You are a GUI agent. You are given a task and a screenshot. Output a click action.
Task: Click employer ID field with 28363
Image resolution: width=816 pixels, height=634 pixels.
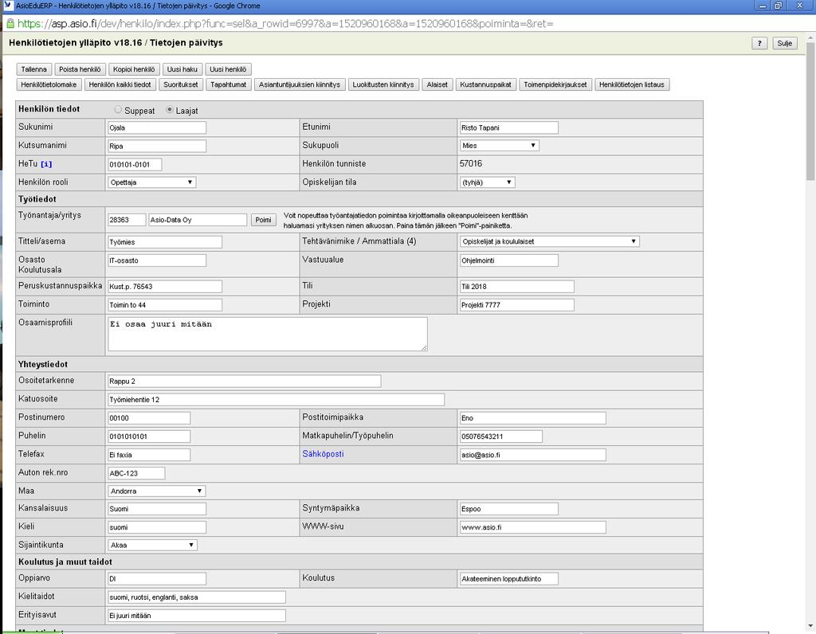click(127, 220)
